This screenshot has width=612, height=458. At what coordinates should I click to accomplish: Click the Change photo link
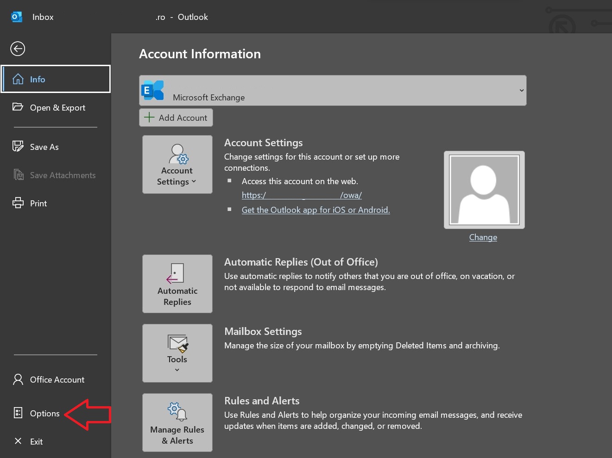click(x=483, y=237)
